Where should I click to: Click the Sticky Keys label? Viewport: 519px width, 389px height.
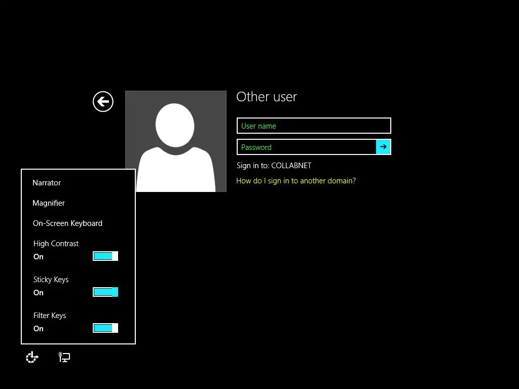(x=51, y=280)
